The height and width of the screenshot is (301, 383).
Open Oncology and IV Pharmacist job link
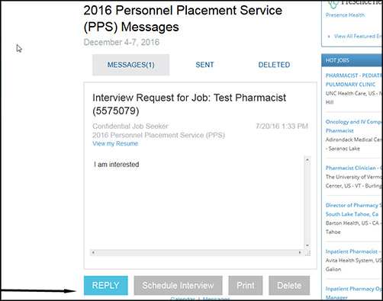[x=354, y=126]
